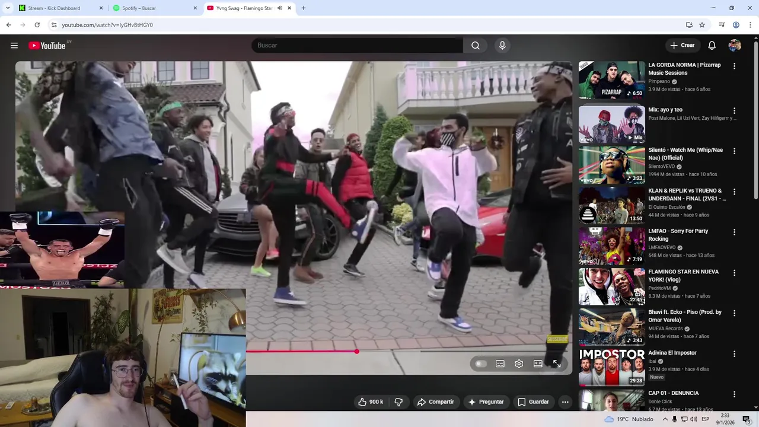This screenshot has width=759, height=427.
Task: Open options for FLAMINGO STAR EN NUEVA YORK
Action: pyautogui.click(x=735, y=273)
